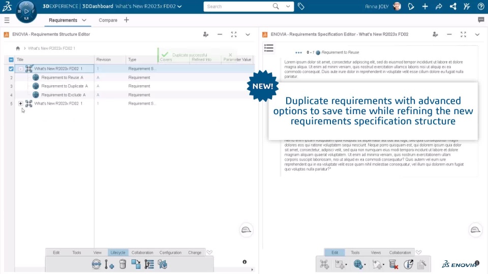488x274 pixels.
Task: Click the add requirement globe icon
Action: [358, 264]
